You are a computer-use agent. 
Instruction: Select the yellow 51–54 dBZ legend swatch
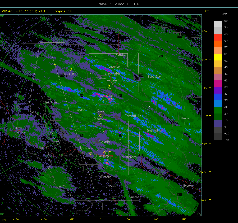(x=218, y=57)
